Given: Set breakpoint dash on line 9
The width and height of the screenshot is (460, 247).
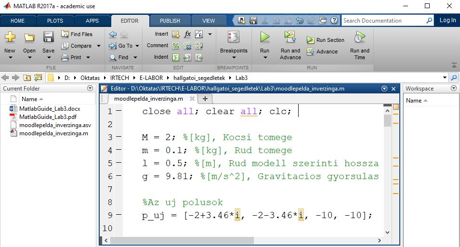Looking at the screenshot, I should point(119,215).
